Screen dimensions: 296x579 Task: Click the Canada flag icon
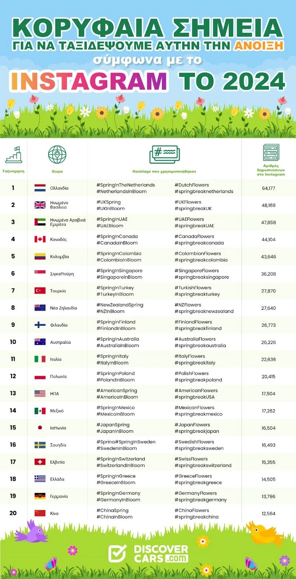point(40,239)
